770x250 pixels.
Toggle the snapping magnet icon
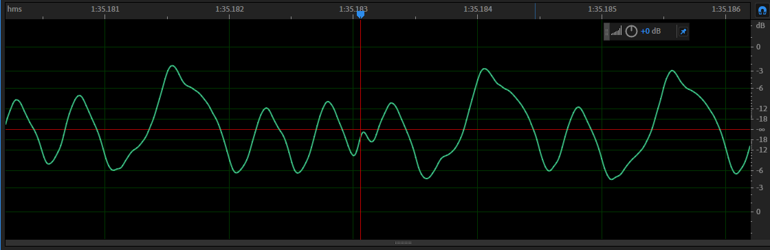pyautogui.click(x=762, y=11)
